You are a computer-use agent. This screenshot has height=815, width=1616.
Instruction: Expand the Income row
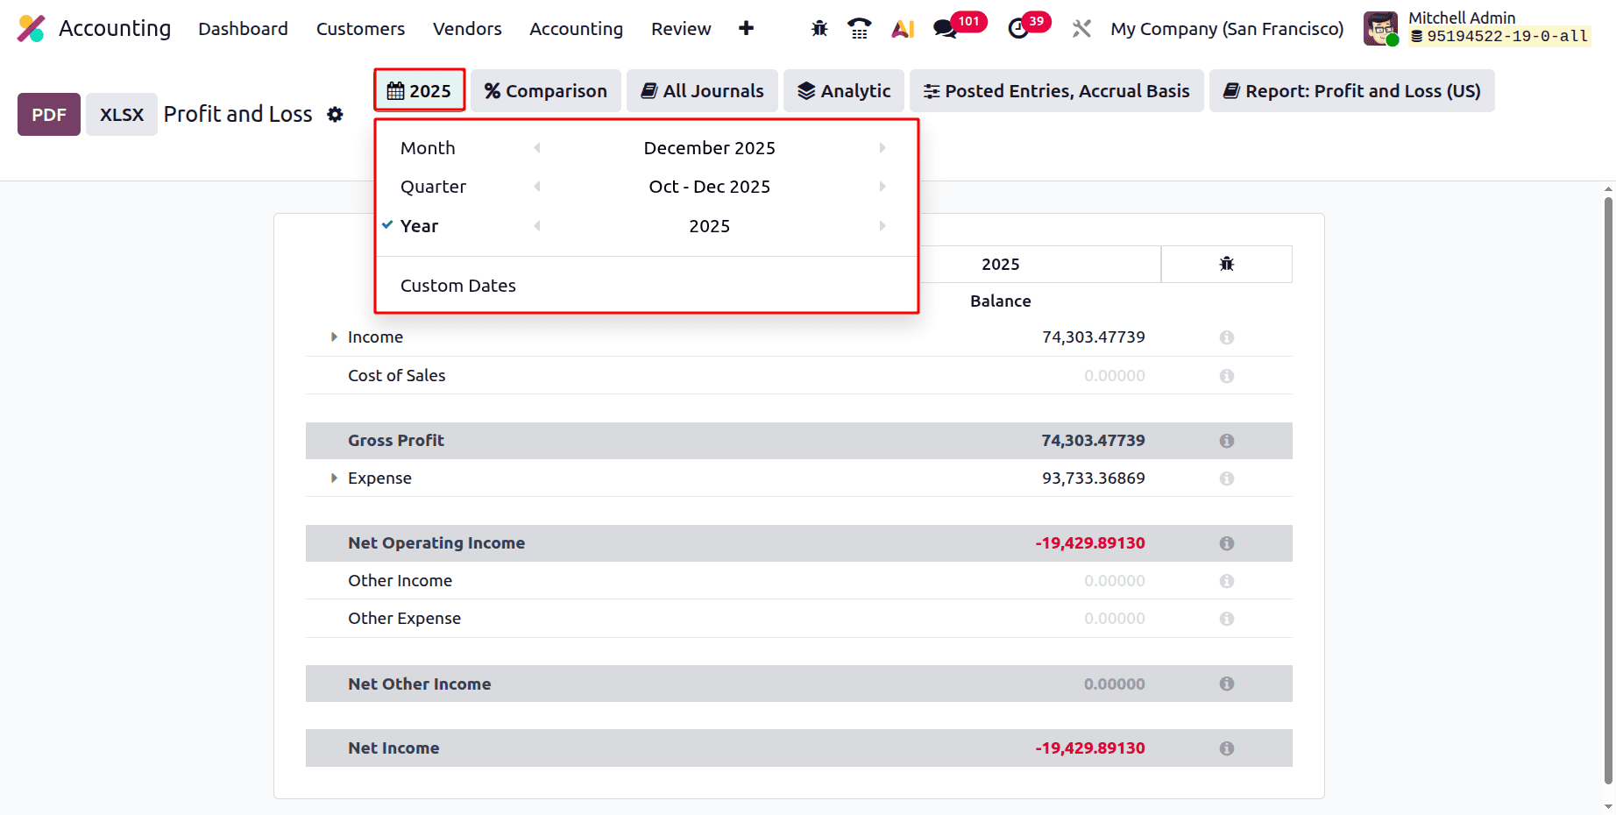click(x=333, y=337)
